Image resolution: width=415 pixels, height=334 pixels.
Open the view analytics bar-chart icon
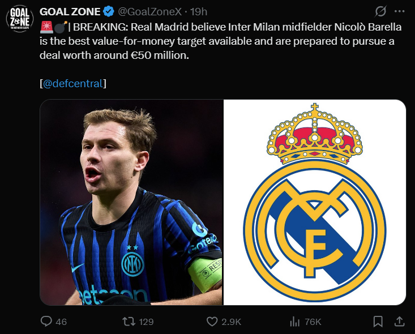294,322
